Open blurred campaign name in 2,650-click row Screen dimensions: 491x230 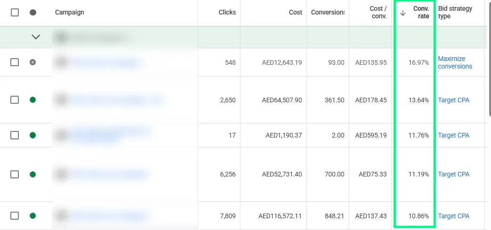point(117,100)
